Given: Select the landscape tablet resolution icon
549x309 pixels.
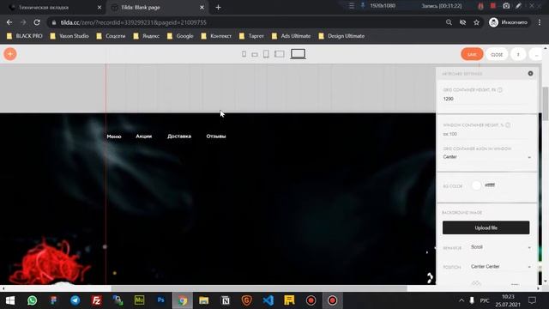Looking at the screenshot, I should (x=280, y=54).
